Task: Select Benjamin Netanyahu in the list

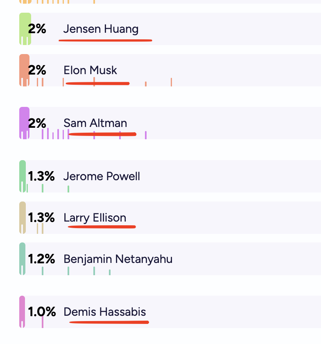Action: 118,259
